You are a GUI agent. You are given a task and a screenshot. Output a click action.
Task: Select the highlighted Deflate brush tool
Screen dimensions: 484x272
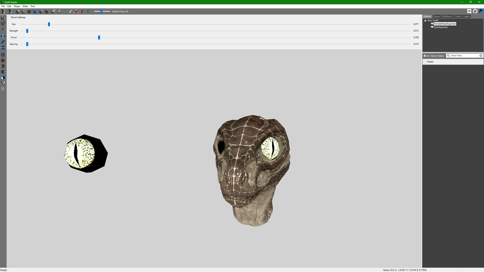35,11
